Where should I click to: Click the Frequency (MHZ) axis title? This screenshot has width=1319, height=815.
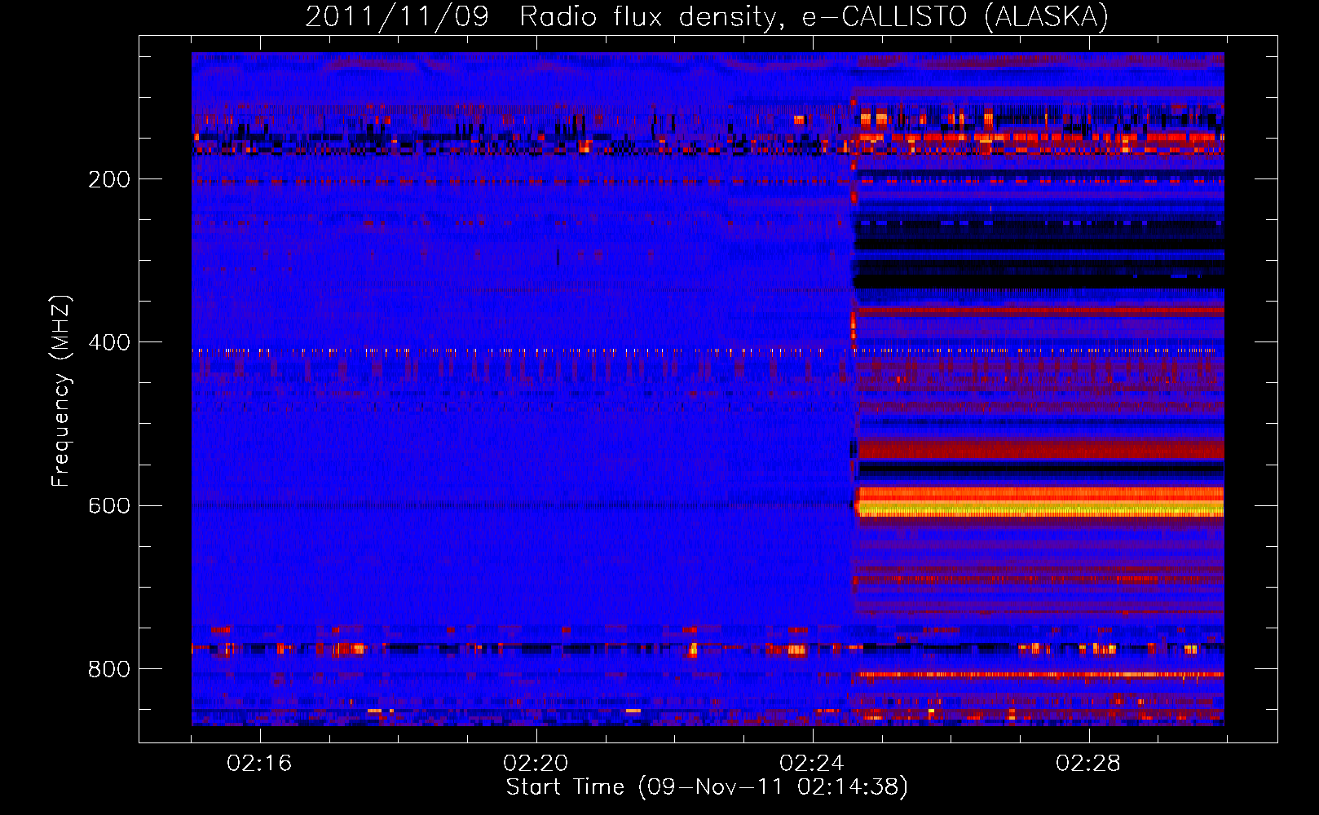coord(60,391)
